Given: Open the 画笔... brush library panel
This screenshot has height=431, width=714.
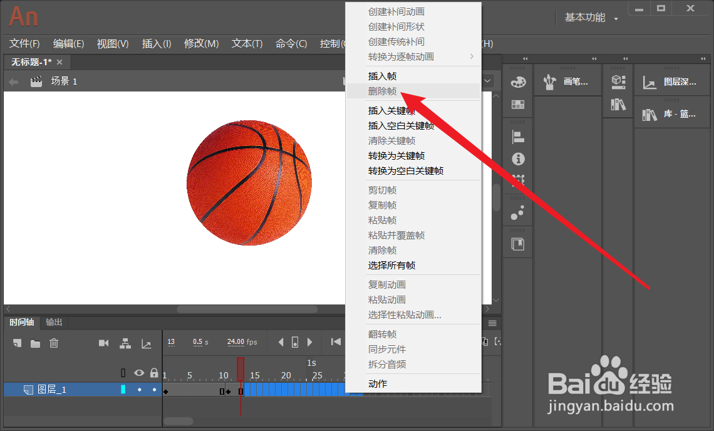Looking at the screenshot, I should (x=568, y=81).
